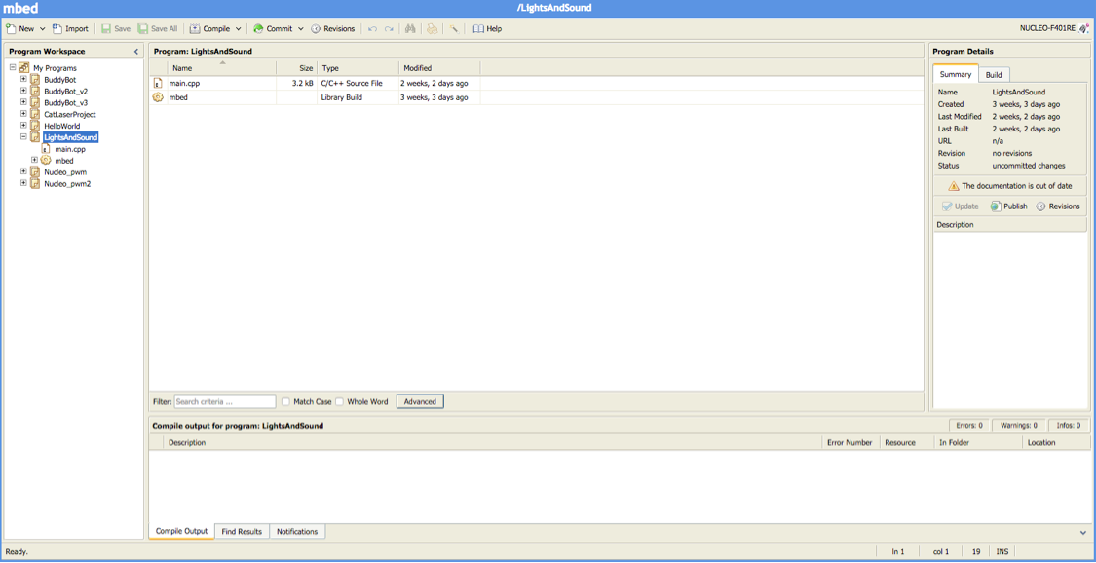Screen dimensions: 1096x563
Task: Click the Compile toolbar icon
Action: coord(195,29)
